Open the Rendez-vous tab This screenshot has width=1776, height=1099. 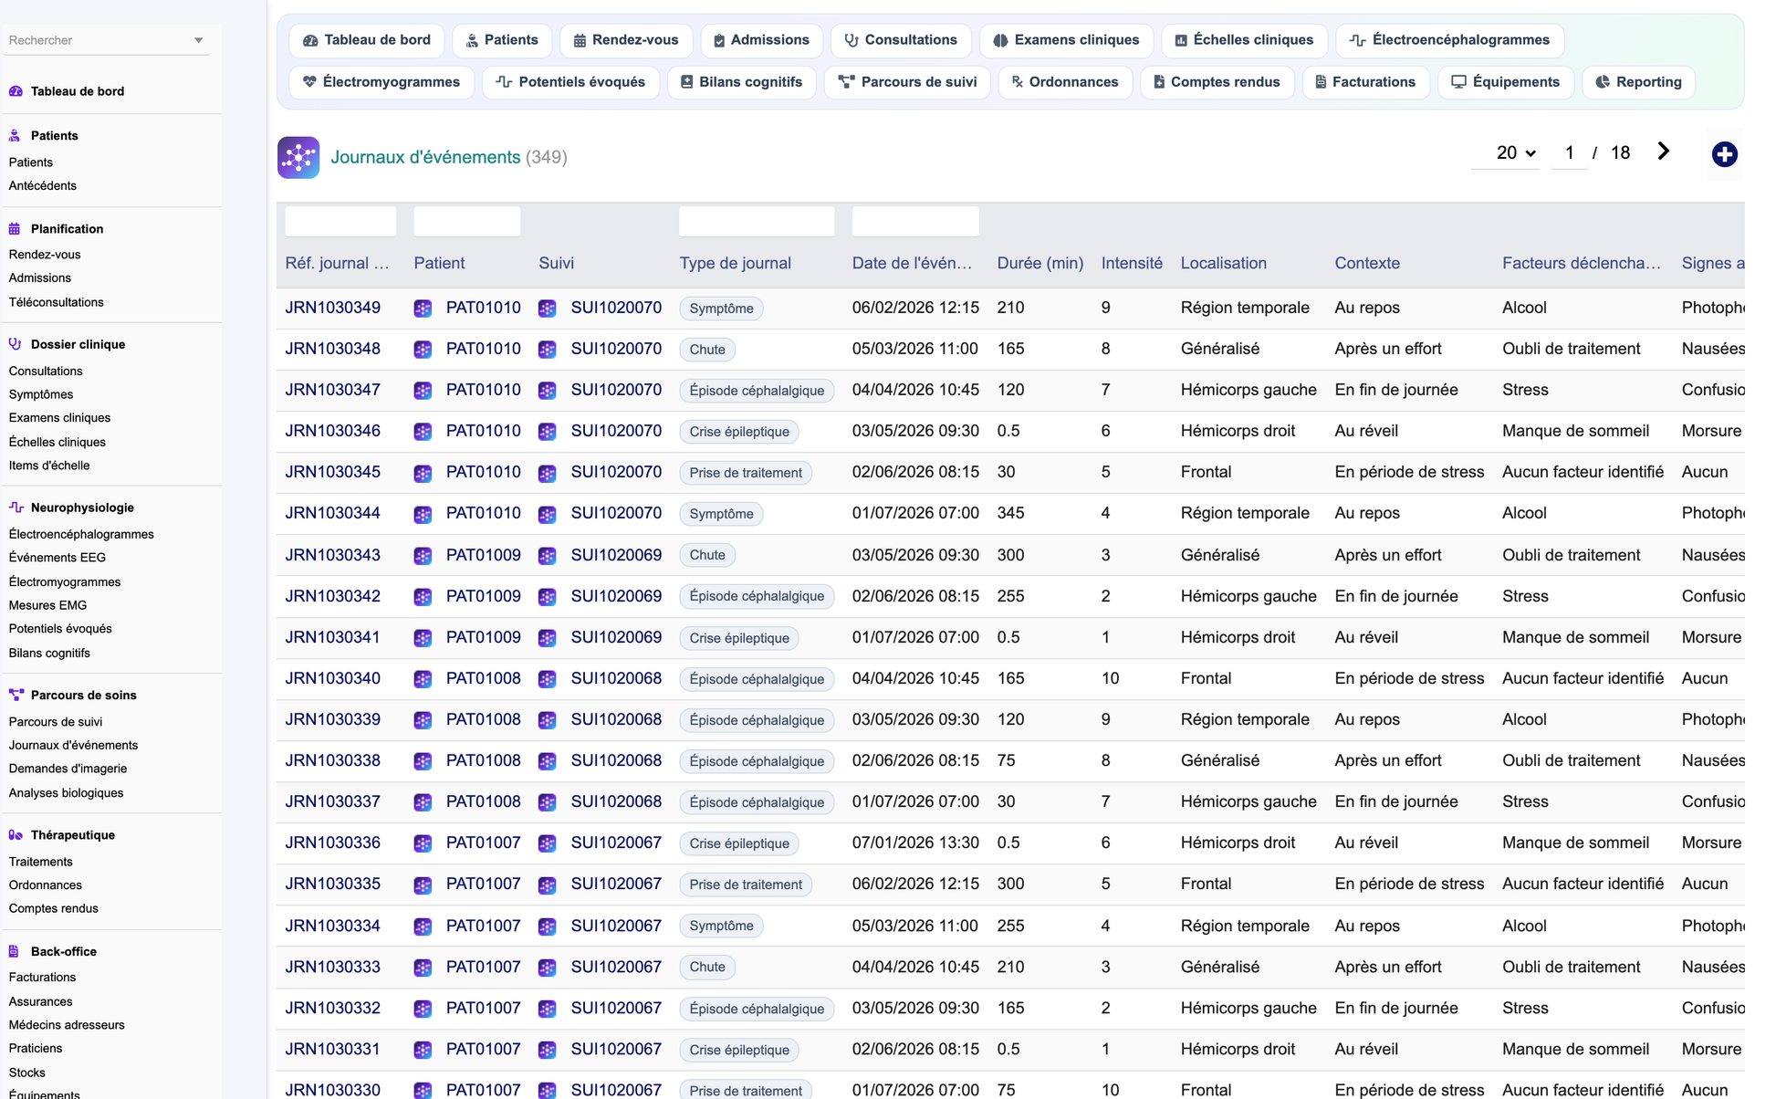coord(626,40)
